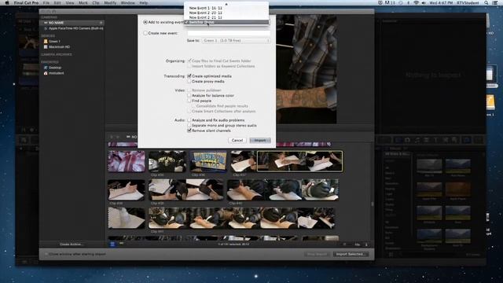Open Spotlight search
This screenshot has width=503, height=283.
pos(486,3)
